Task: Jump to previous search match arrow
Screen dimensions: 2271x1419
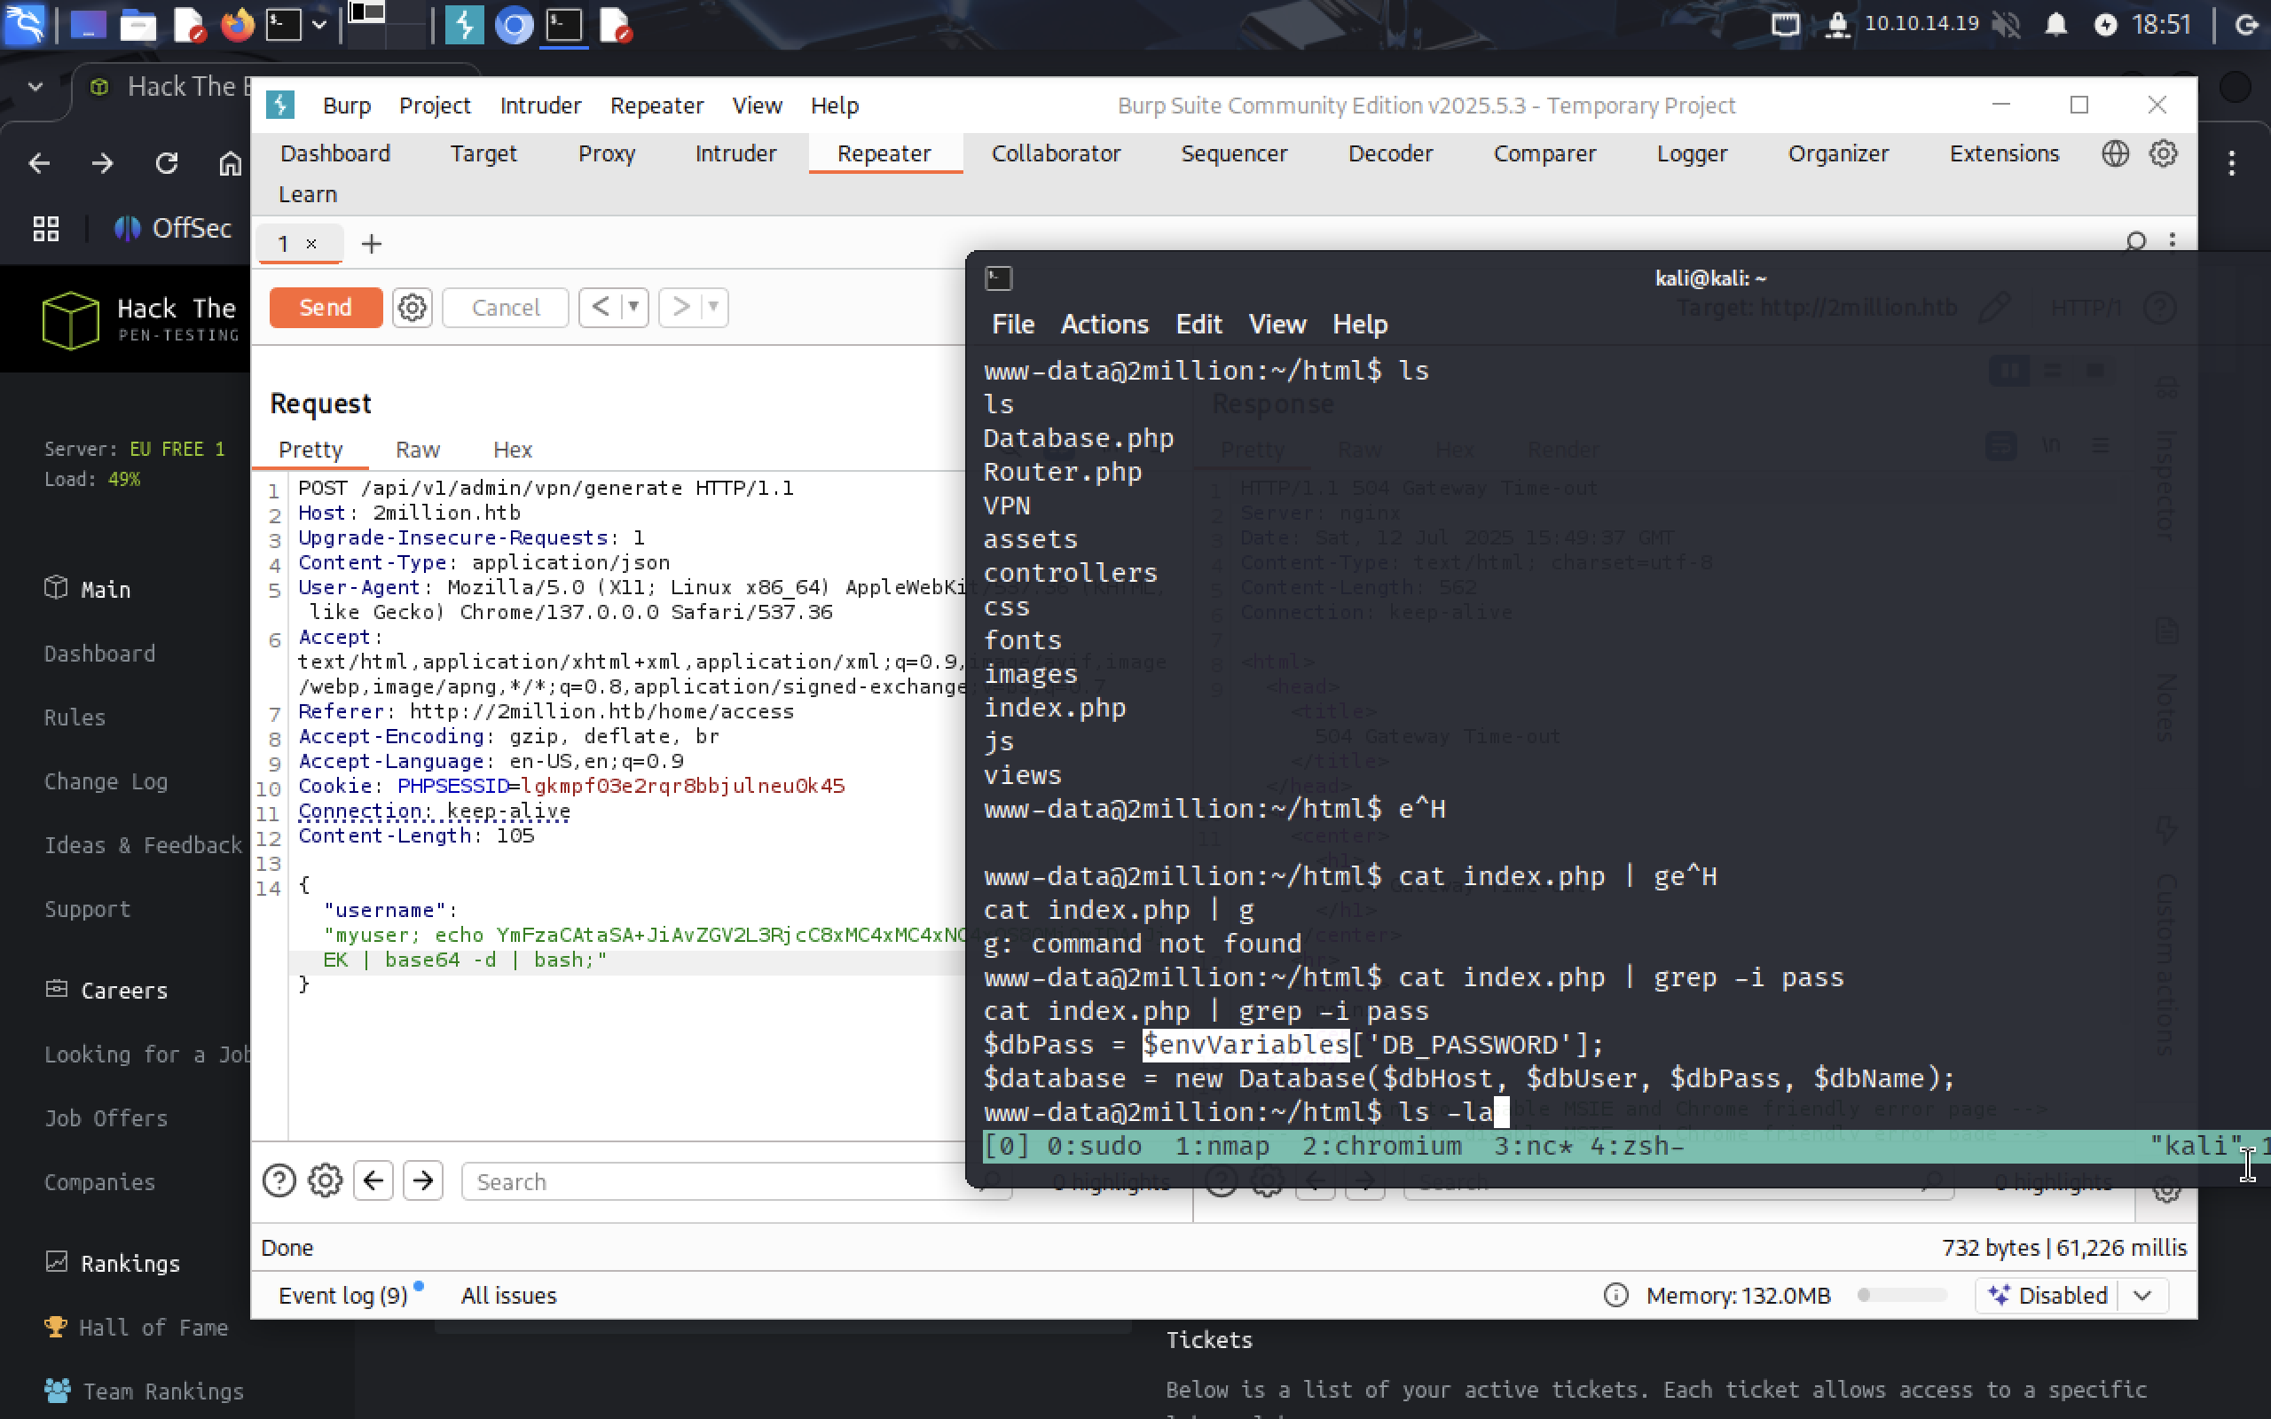Action: (x=373, y=1180)
